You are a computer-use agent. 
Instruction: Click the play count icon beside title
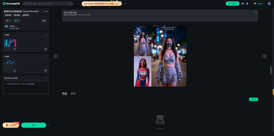pos(44,11)
